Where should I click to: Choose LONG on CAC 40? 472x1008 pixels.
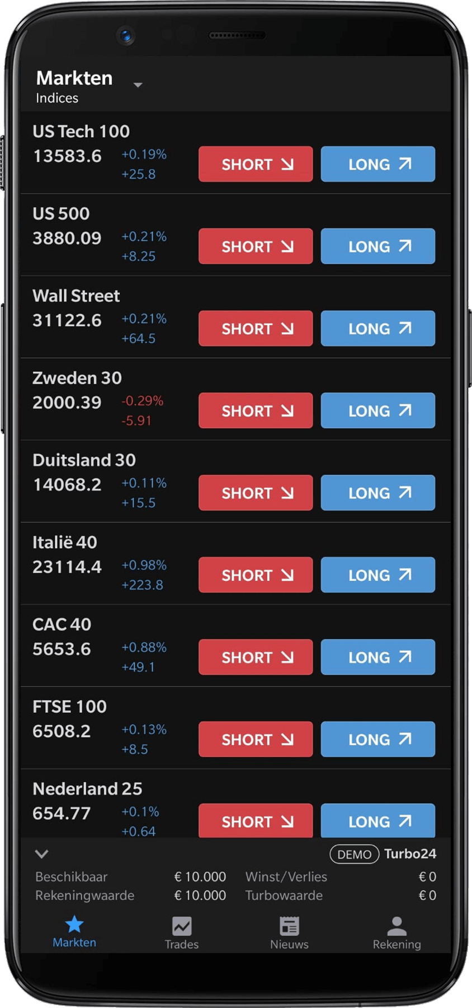pyautogui.click(x=377, y=657)
